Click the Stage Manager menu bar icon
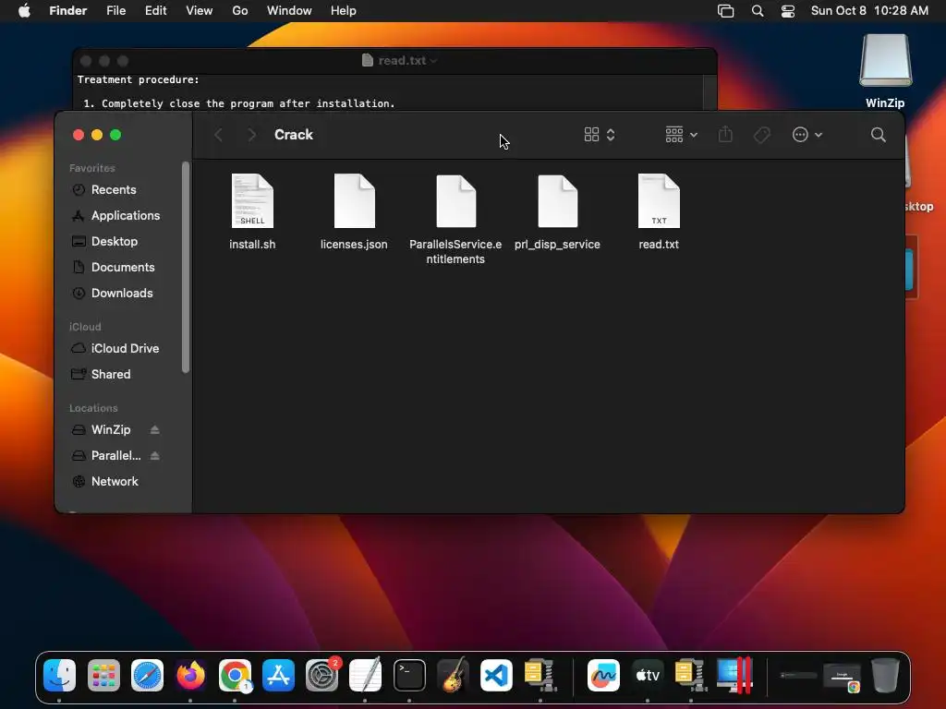 726,11
